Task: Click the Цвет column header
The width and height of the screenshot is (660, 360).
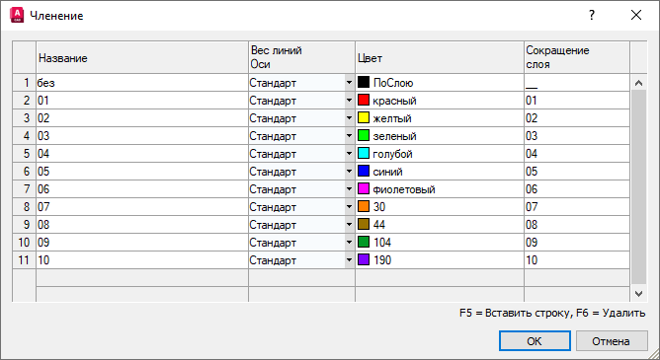Action: pyautogui.click(x=440, y=57)
